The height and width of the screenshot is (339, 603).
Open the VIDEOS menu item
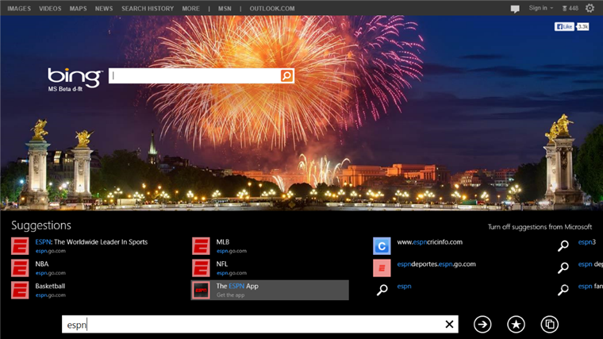tap(50, 9)
